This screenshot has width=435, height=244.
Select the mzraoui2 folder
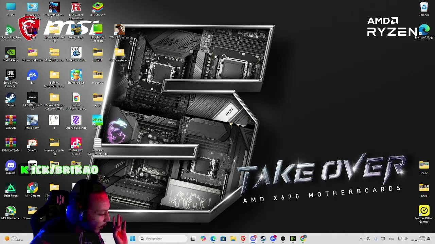(98, 77)
